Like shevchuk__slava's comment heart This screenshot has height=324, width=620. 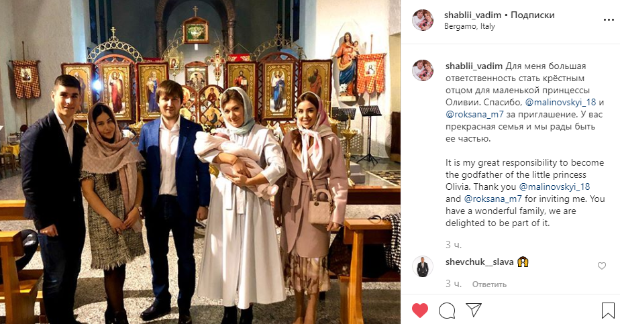602,266
